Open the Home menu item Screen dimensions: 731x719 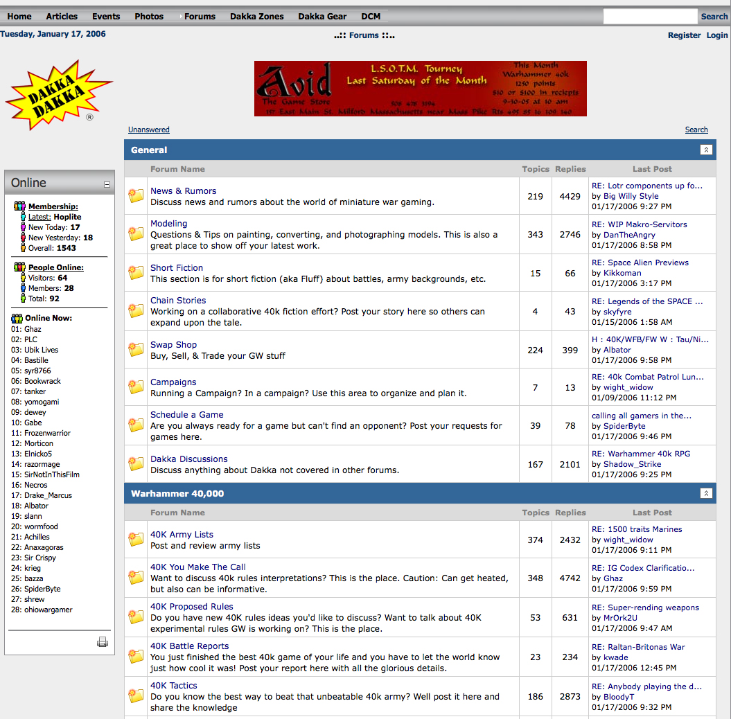19,17
